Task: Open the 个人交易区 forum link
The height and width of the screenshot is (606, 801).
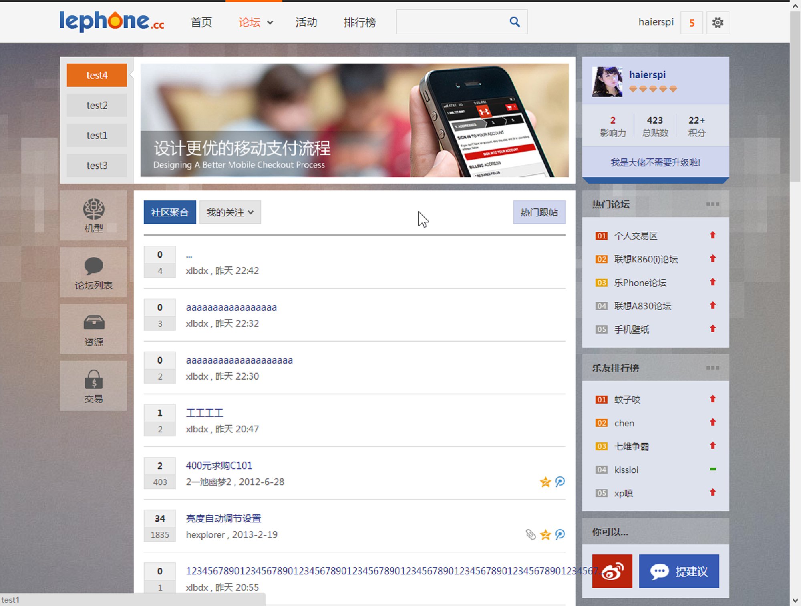Action: [636, 236]
